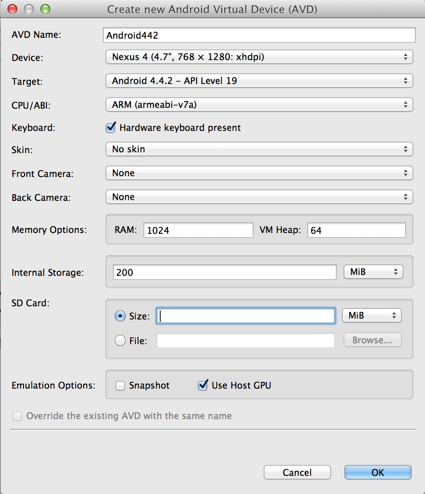Click the VM Heap input field
The width and height of the screenshot is (425, 494).
tap(356, 231)
